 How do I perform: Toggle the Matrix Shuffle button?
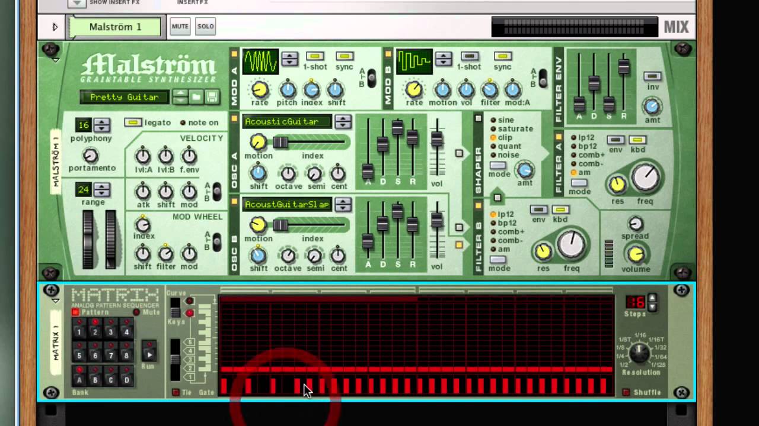coord(626,392)
